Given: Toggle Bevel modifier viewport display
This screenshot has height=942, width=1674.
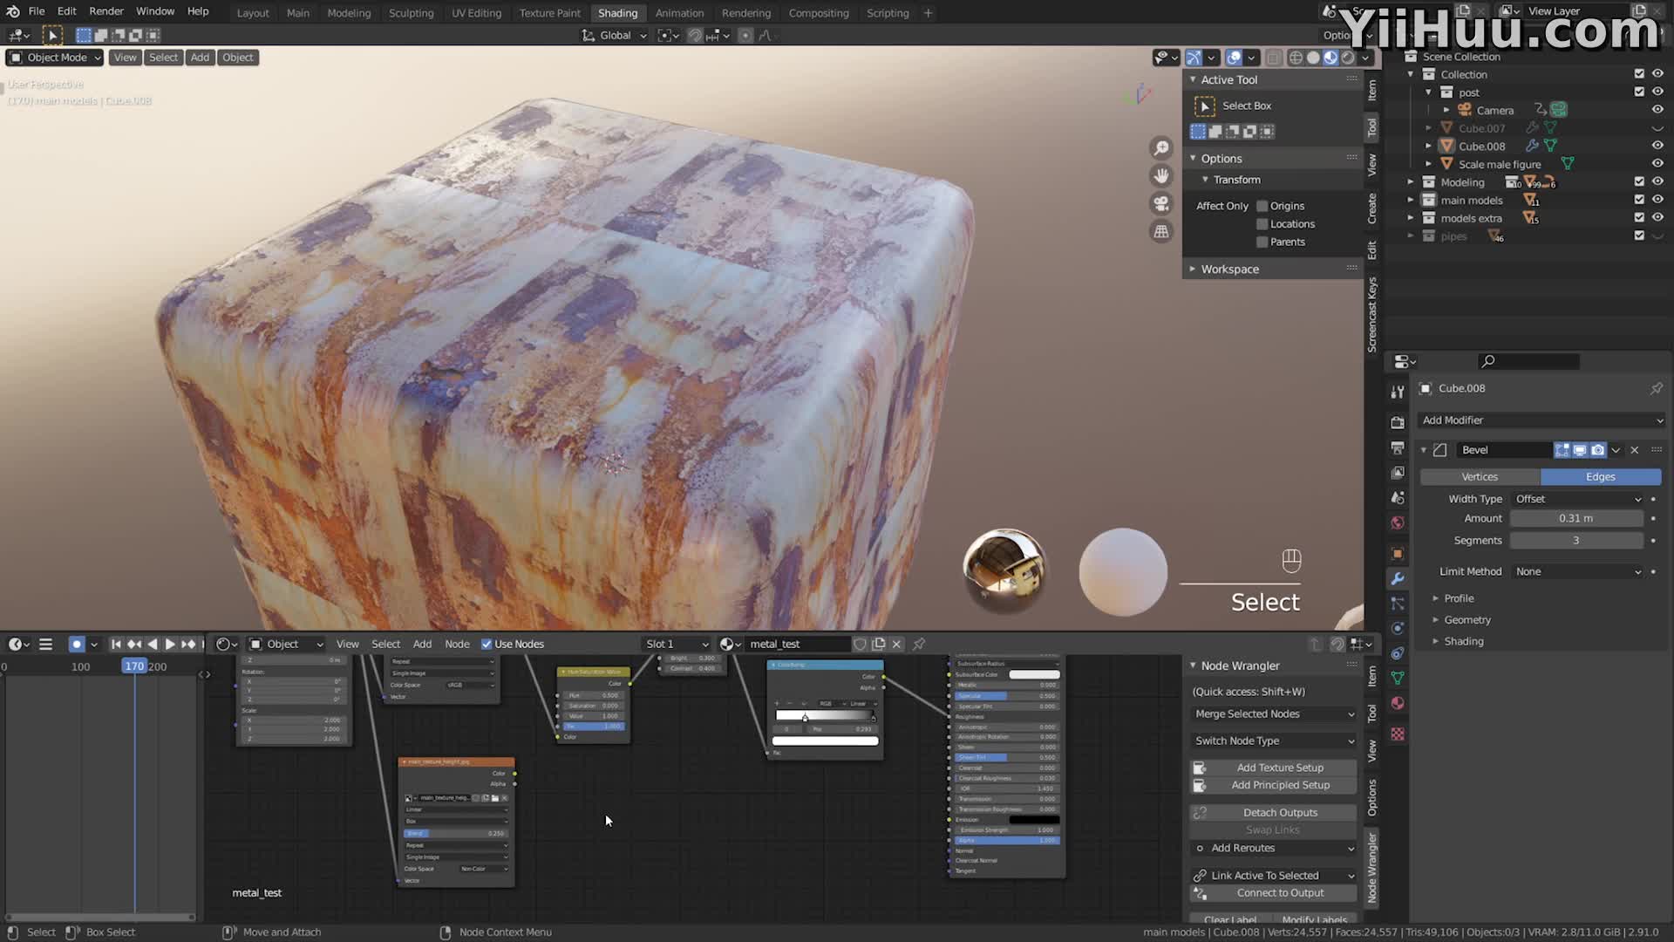Looking at the screenshot, I should (1580, 450).
